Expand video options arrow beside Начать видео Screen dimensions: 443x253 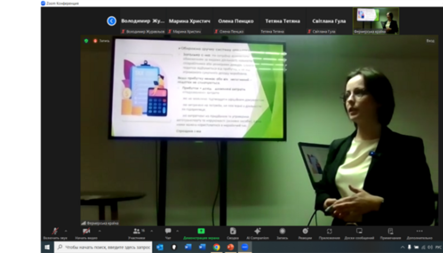[100, 231]
